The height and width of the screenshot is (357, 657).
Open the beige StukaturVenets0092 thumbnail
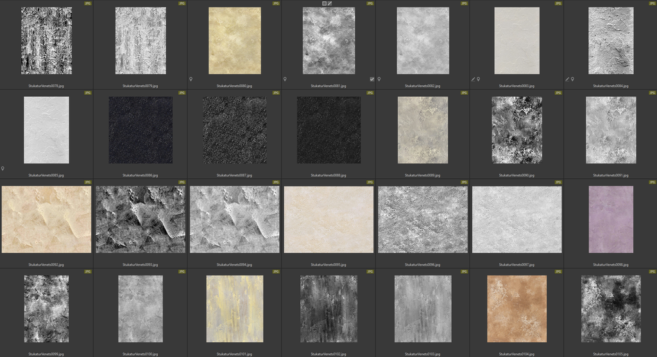[46, 219]
